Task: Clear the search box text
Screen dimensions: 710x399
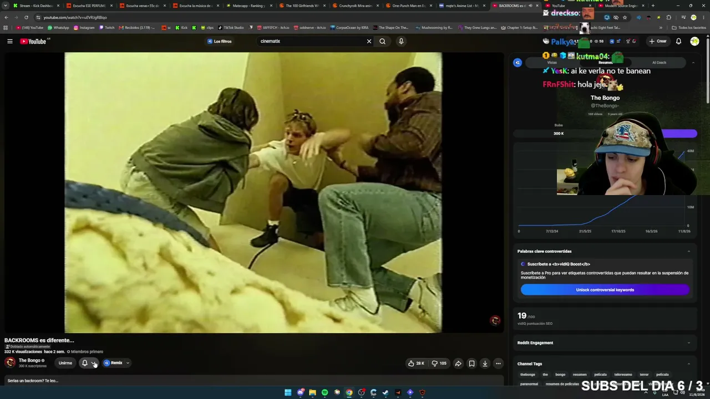Action: [x=369, y=41]
